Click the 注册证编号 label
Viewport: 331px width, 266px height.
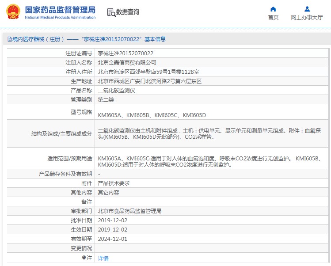click(79, 53)
